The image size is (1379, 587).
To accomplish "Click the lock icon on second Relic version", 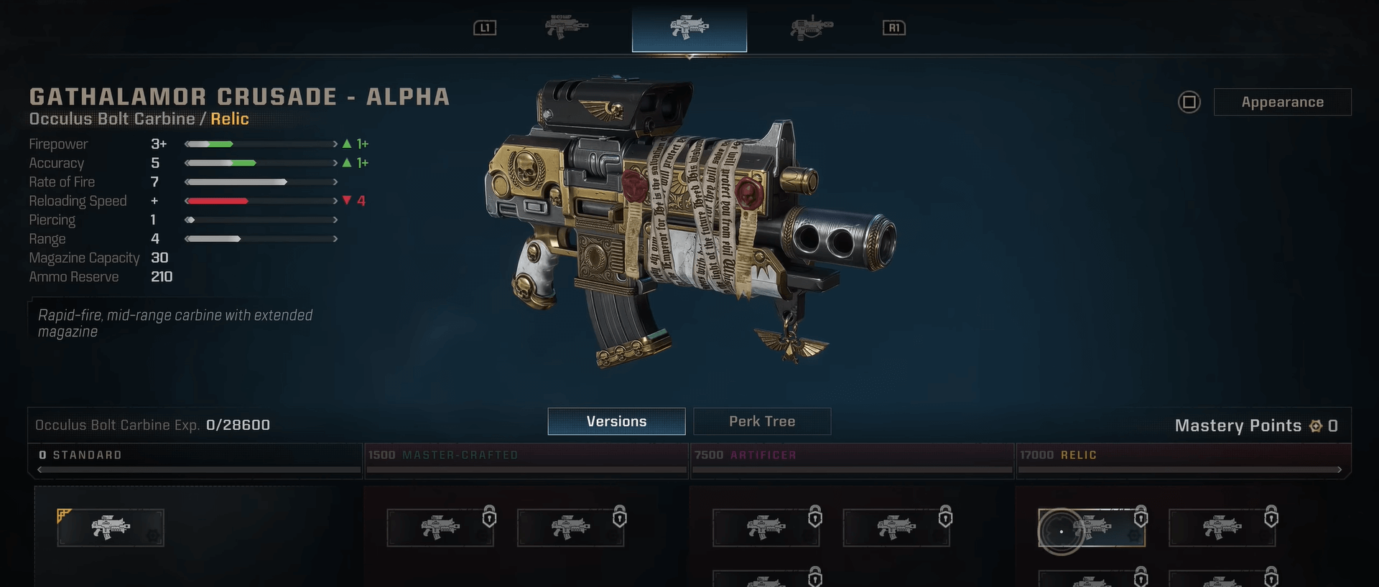I will coord(1271,516).
